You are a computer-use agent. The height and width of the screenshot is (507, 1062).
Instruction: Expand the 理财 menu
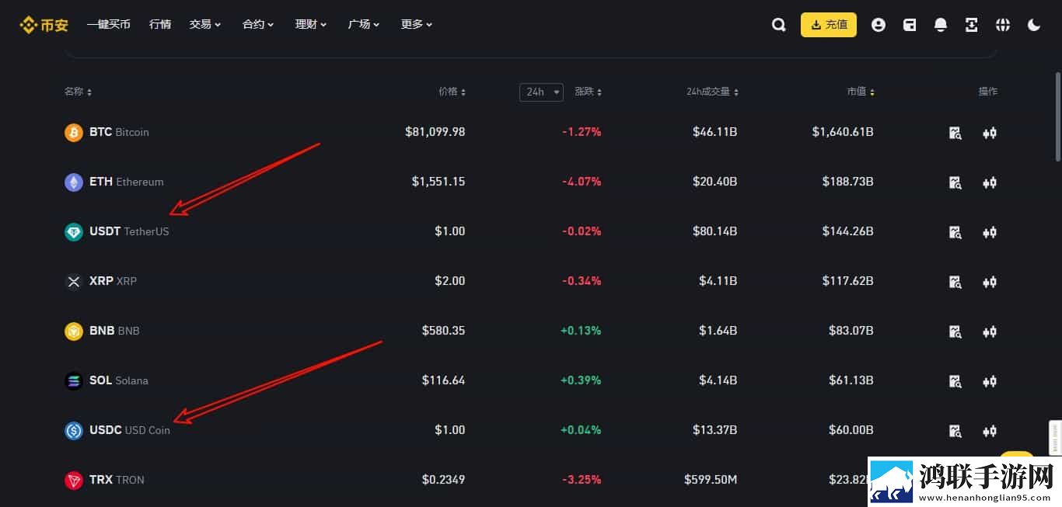click(x=311, y=25)
